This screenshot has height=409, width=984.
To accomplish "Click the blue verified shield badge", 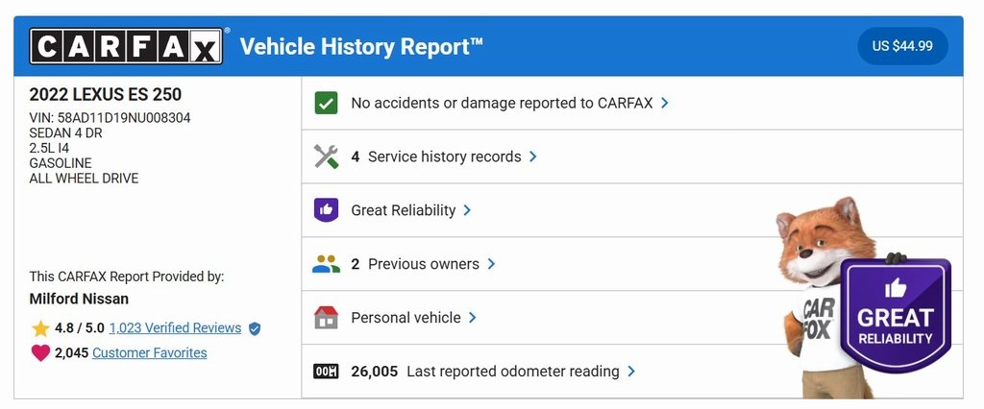I will [x=255, y=328].
